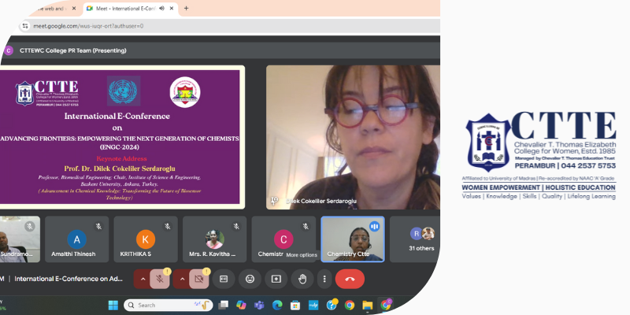Click muted mic icon on Sundramo tile
630x315 pixels.
pyautogui.click(x=30, y=227)
